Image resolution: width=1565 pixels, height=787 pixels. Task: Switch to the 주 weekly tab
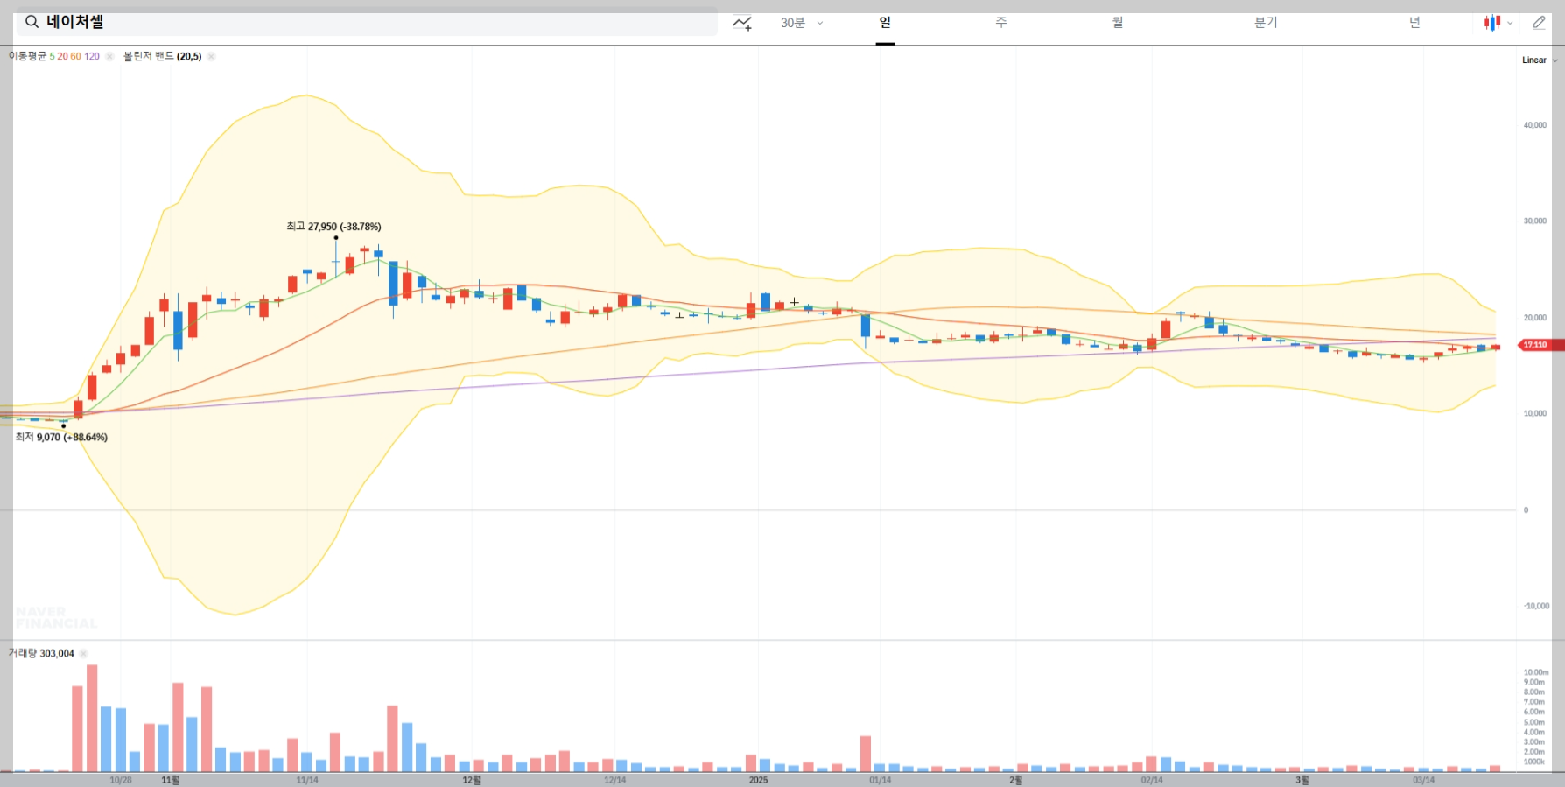coord(1001,23)
